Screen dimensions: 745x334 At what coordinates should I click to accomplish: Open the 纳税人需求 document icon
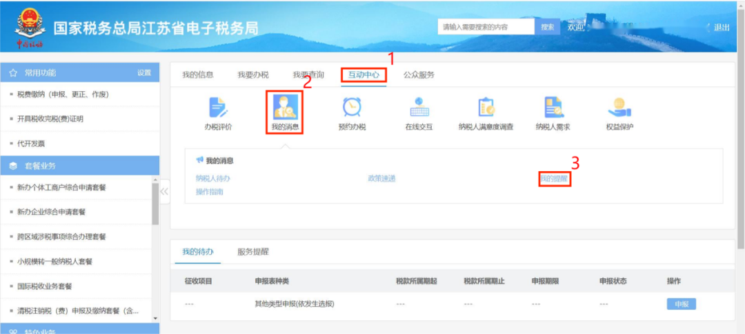pyautogui.click(x=553, y=107)
